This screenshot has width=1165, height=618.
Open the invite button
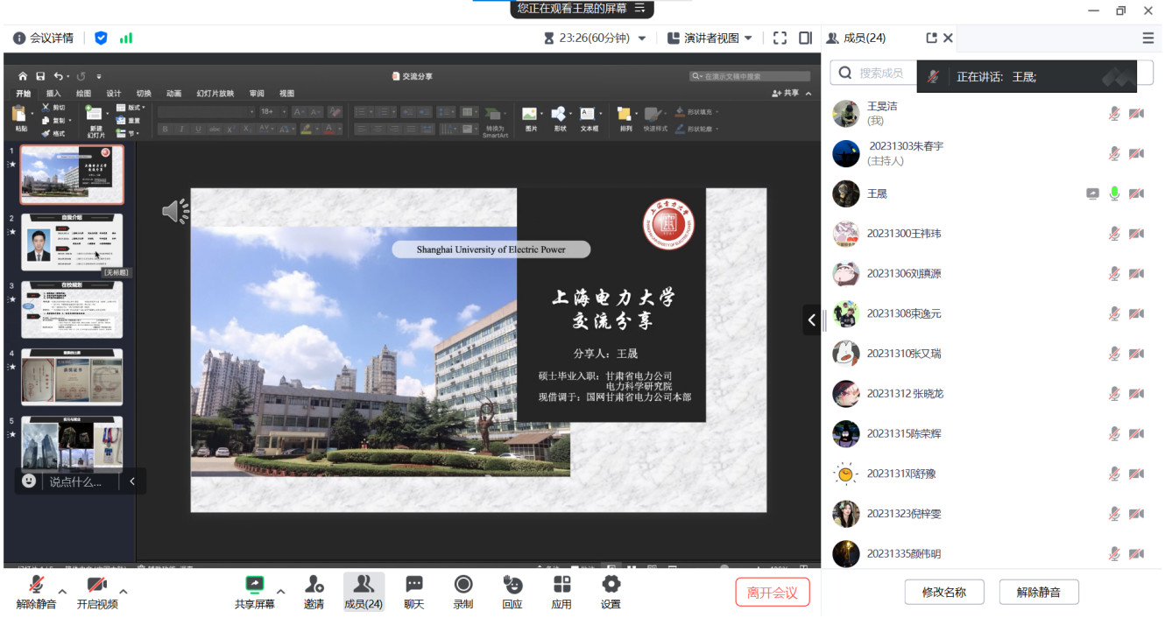click(x=314, y=593)
